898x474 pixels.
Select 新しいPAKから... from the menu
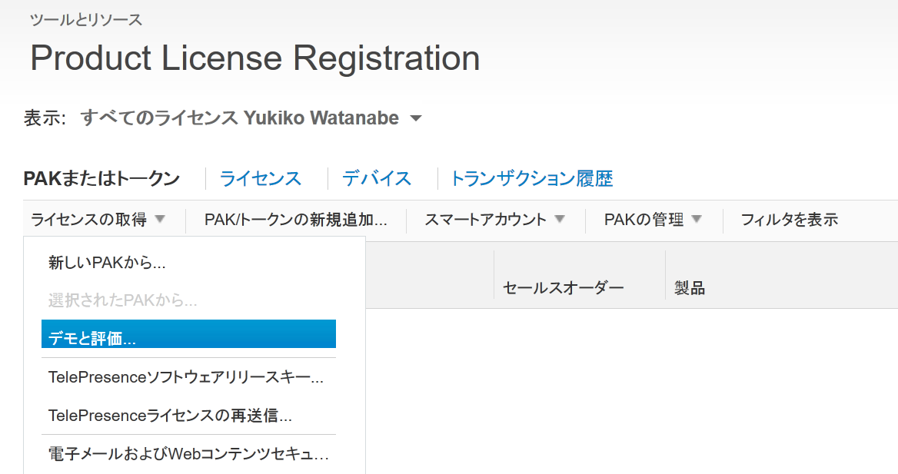[107, 263]
